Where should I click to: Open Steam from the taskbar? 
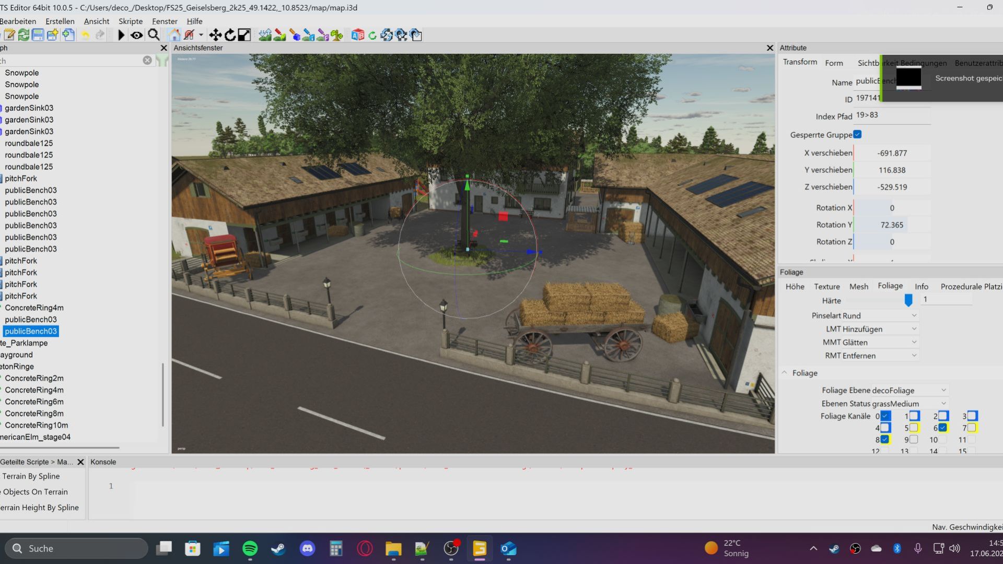278,548
